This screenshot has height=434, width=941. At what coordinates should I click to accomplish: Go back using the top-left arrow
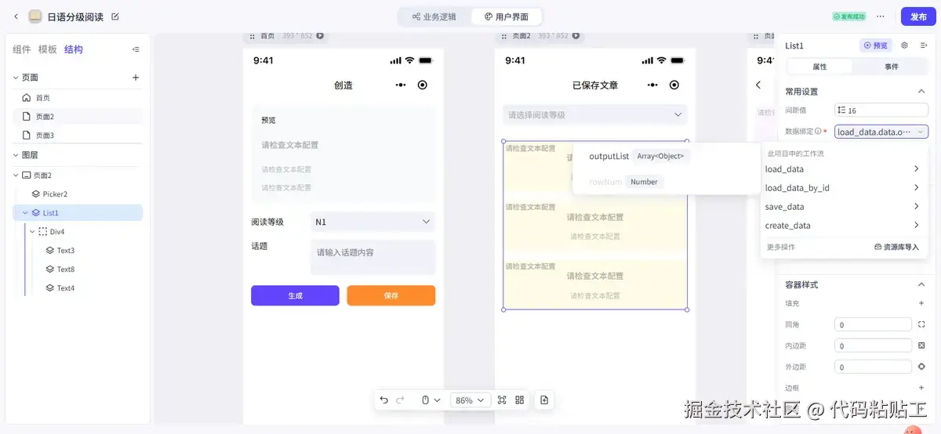[16, 16]
